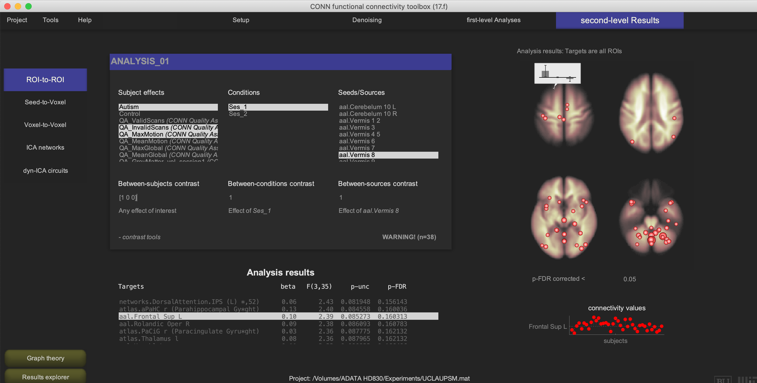Select QA_MeanMotion in Subject effects list
757x383 pixels.
tap(168, 141)
